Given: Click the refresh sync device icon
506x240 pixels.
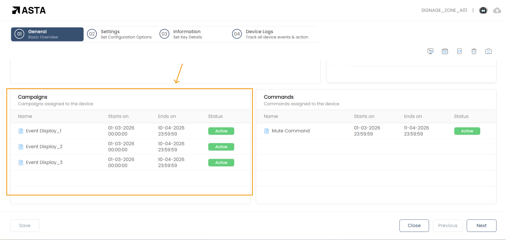Looking at the screenshot, I should pos(459,51).
